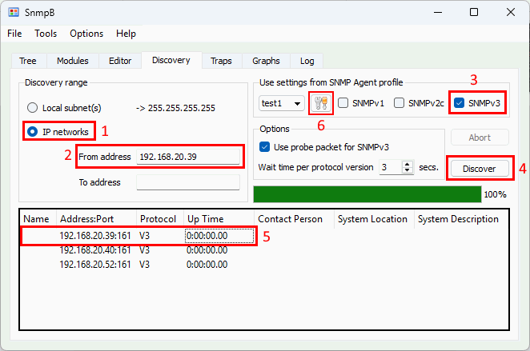Click the Name column header
530x351 pixels.
coord(37,219)
